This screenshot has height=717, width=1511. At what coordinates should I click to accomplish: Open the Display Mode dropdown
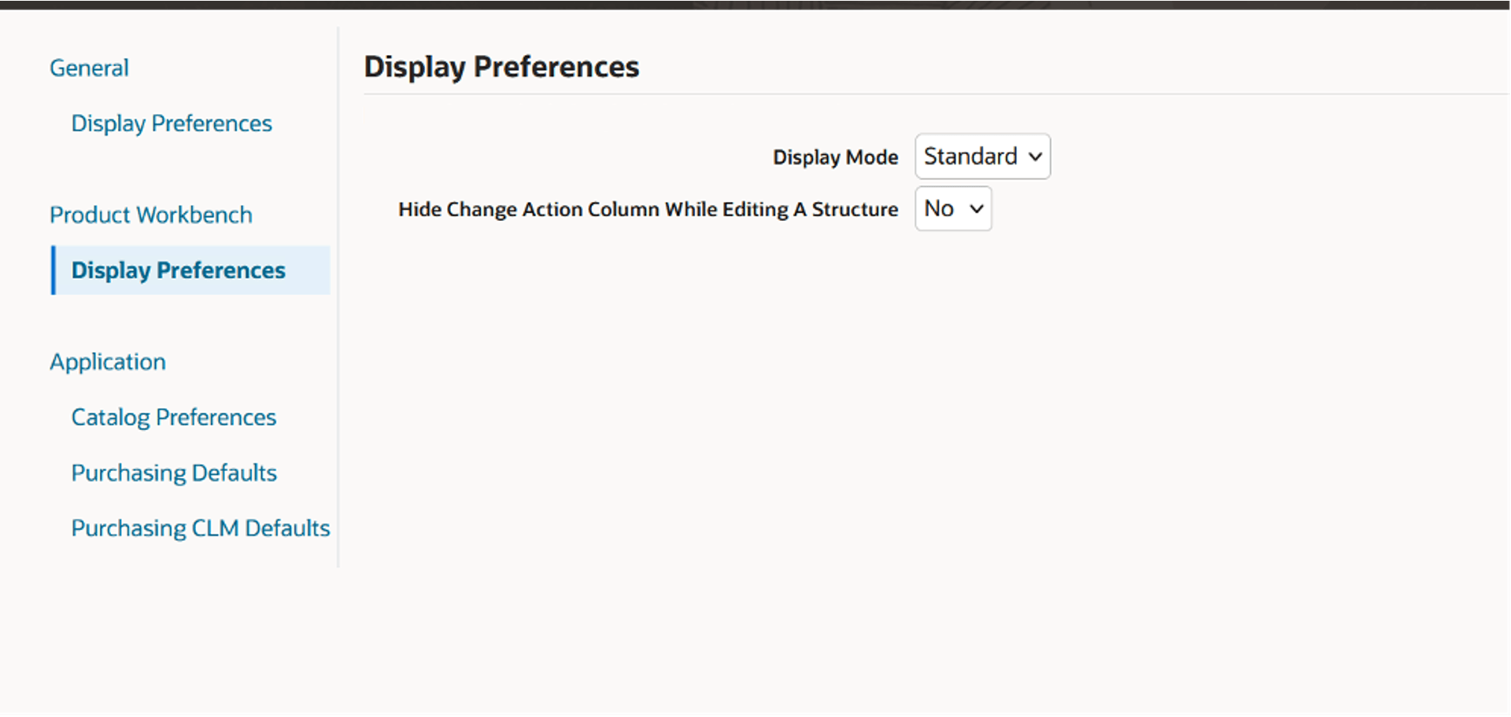[x=982, y=156]
